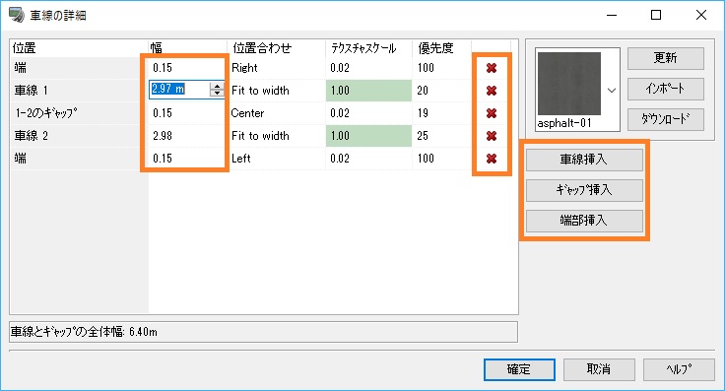Delete the first 端 row with red X
725x391 pixels.
point(491,68)
